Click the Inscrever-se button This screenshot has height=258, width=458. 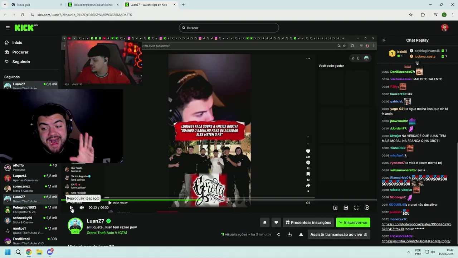click(353, 223)
